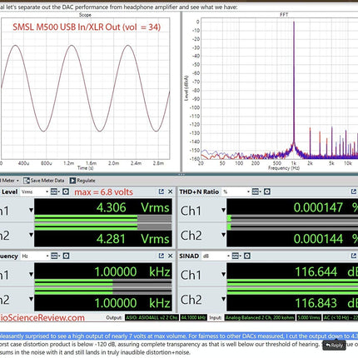Click the highlighted sentence about nearly 7 volts output
This screenshot has height=358, width=358.
coord(179,336)
